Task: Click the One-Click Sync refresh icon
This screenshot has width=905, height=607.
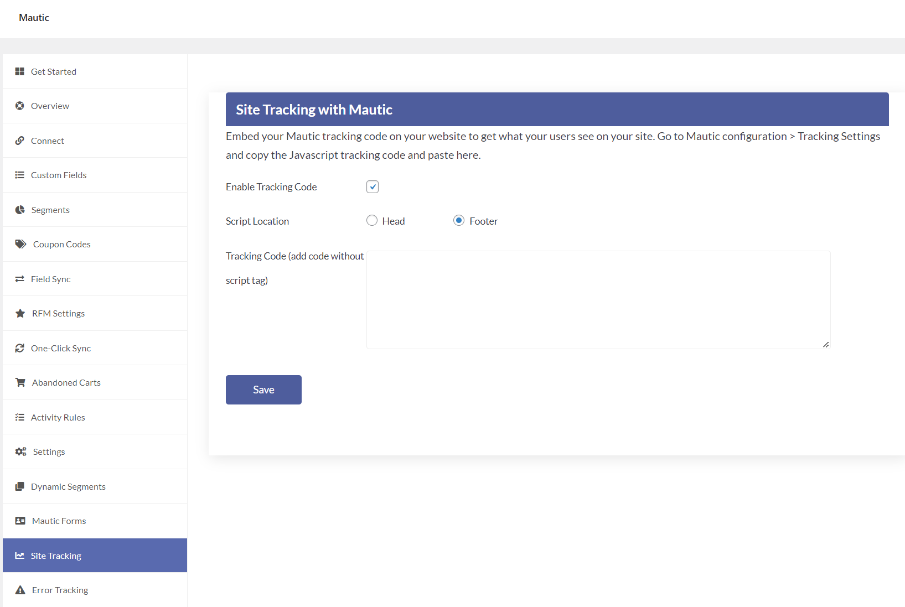Action: coord(20,348)
